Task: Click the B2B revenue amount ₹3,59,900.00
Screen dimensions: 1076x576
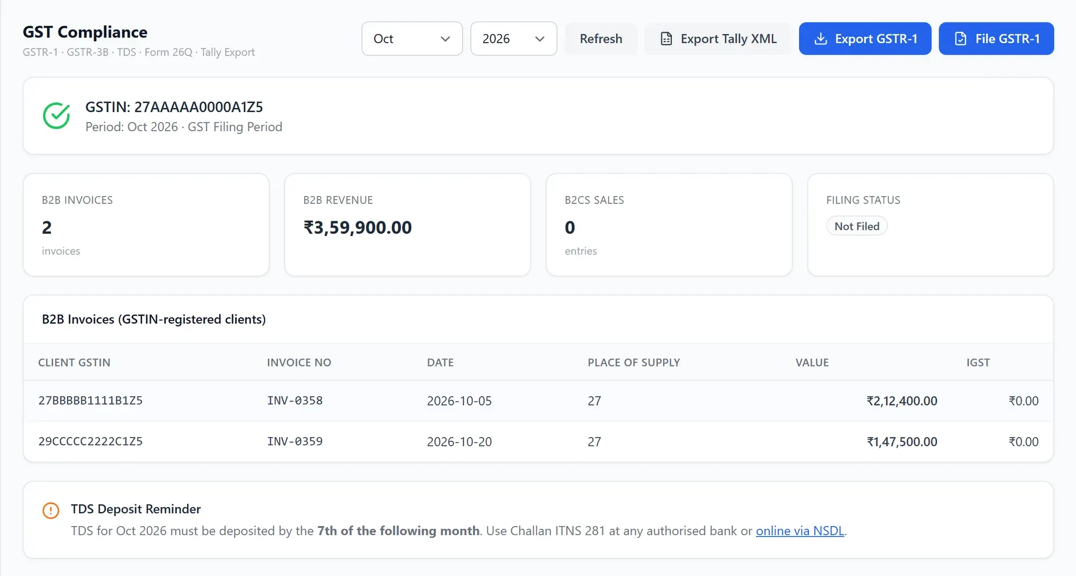Action: 358,227
